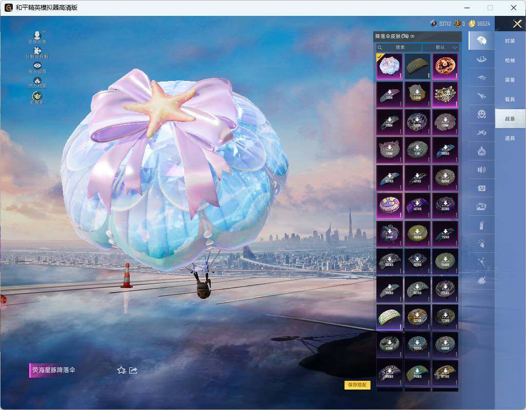The image size is (526, 410).
Task: Open the parachute skin category icon
Action: point(481,40)
